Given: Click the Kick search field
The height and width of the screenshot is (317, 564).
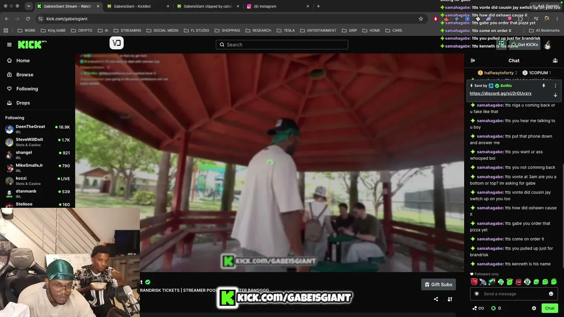Looking at the screenshot, I should [282, 44].
